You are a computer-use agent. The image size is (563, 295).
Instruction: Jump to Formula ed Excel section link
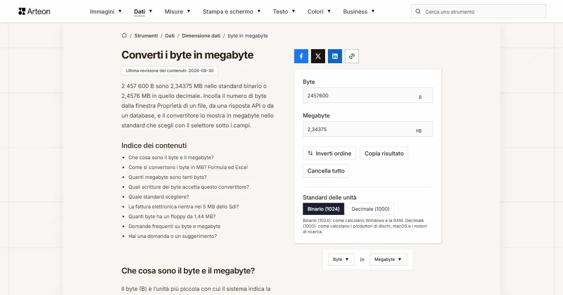pos(188,167)
